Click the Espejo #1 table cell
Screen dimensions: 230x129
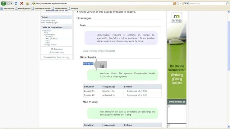(93, 91)
